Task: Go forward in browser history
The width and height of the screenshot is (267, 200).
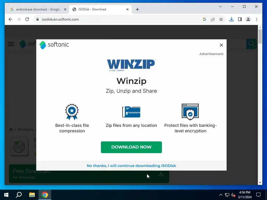Action: click(19, 19)
